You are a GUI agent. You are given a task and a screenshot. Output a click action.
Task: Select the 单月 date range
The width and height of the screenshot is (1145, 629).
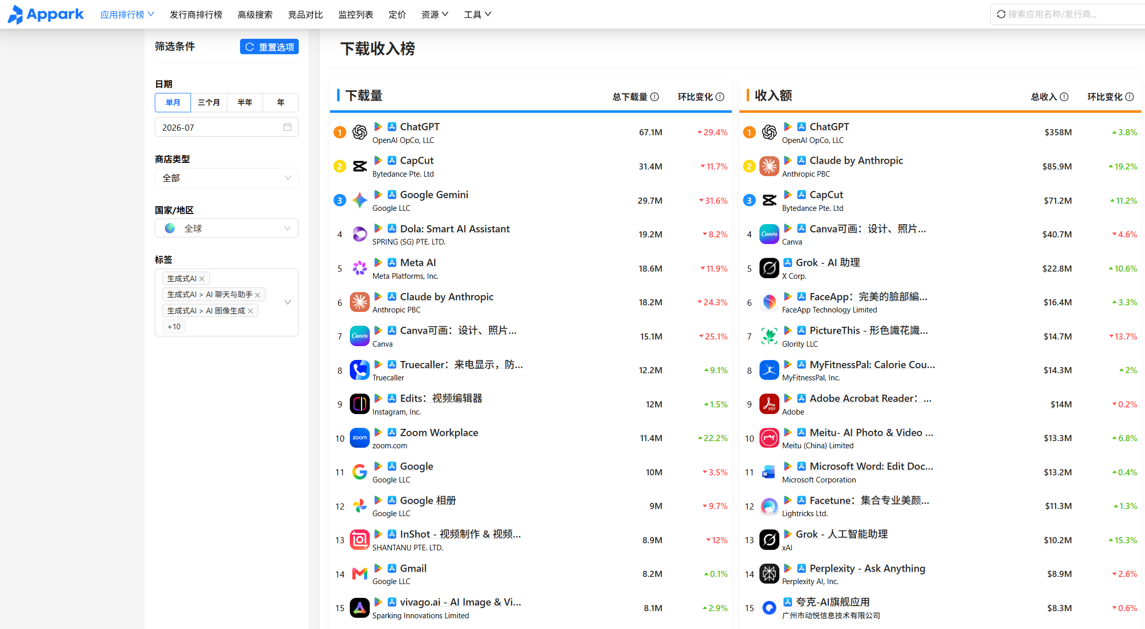coord(173,103)
